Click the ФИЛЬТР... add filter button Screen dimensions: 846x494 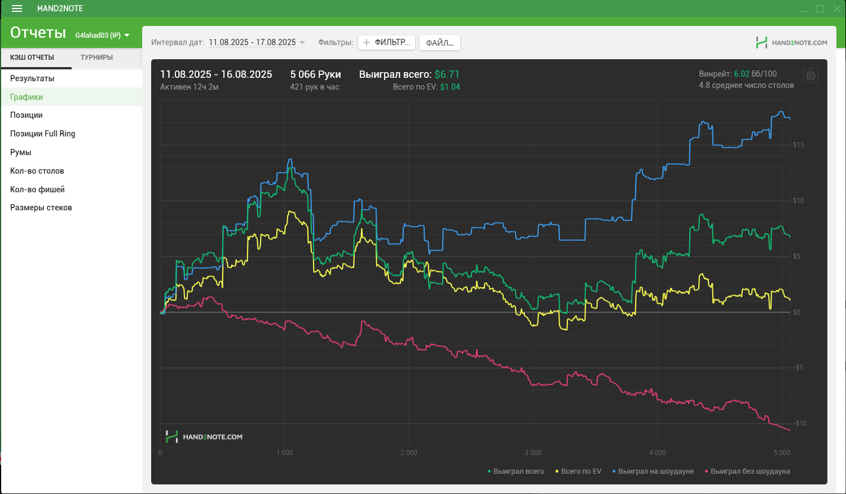(x=386, y=42)
